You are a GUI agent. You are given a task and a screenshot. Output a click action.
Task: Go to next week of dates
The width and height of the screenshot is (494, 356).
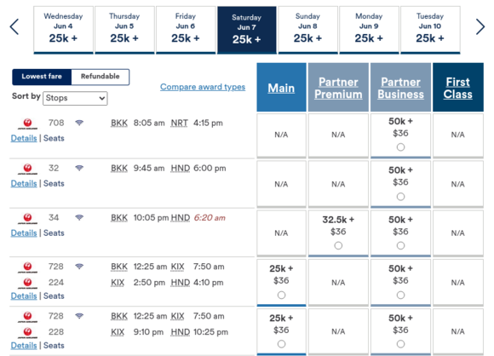(480, 26)
